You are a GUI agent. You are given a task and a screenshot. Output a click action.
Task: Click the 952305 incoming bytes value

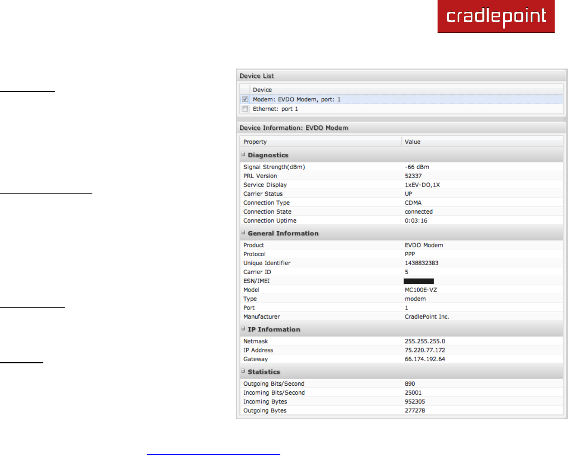tap(415, 401)
